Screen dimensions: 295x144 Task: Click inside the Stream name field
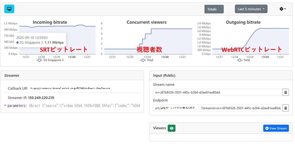coord(218,92)
